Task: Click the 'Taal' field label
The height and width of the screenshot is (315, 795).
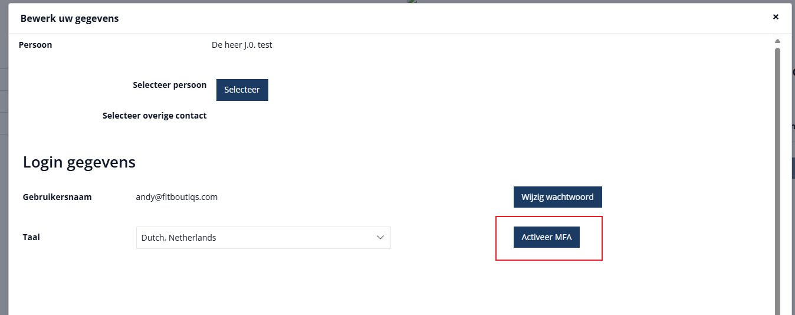Action: pos(31,237)
